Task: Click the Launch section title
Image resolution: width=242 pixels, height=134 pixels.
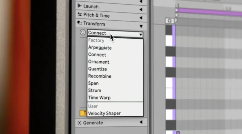Action: tap(91, 7)
